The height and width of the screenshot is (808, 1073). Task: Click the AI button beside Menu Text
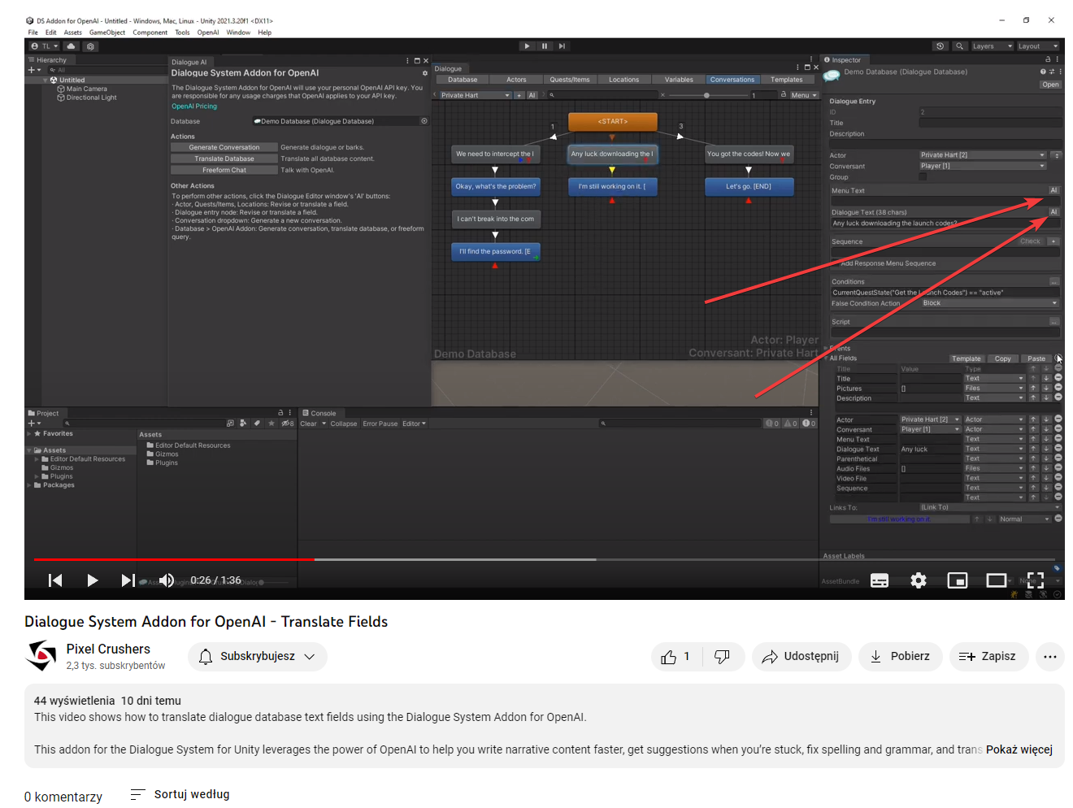coord(1053,190)
